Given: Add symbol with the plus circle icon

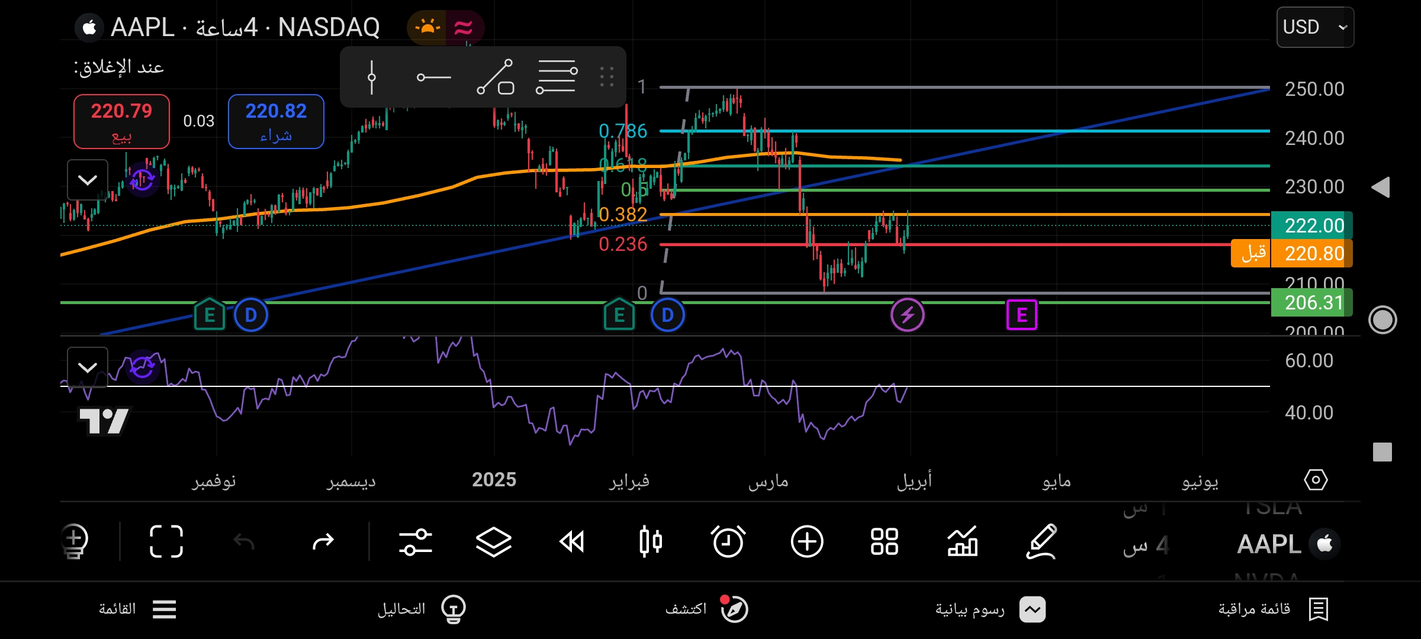Looking at the screenshot, I should [807, 541].
